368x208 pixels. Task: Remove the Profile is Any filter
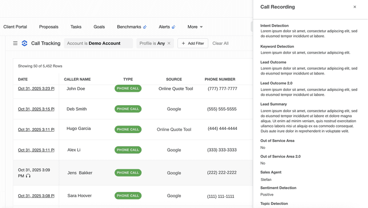(169, 43)
